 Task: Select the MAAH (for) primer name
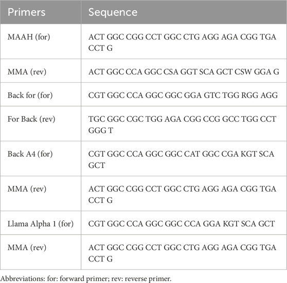coord(29,37)
